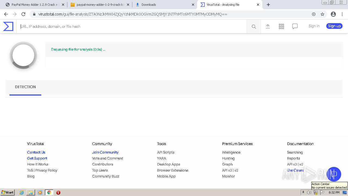Close the Downloads tab
This screenshot has height=196, width=348.
[193, 5]
